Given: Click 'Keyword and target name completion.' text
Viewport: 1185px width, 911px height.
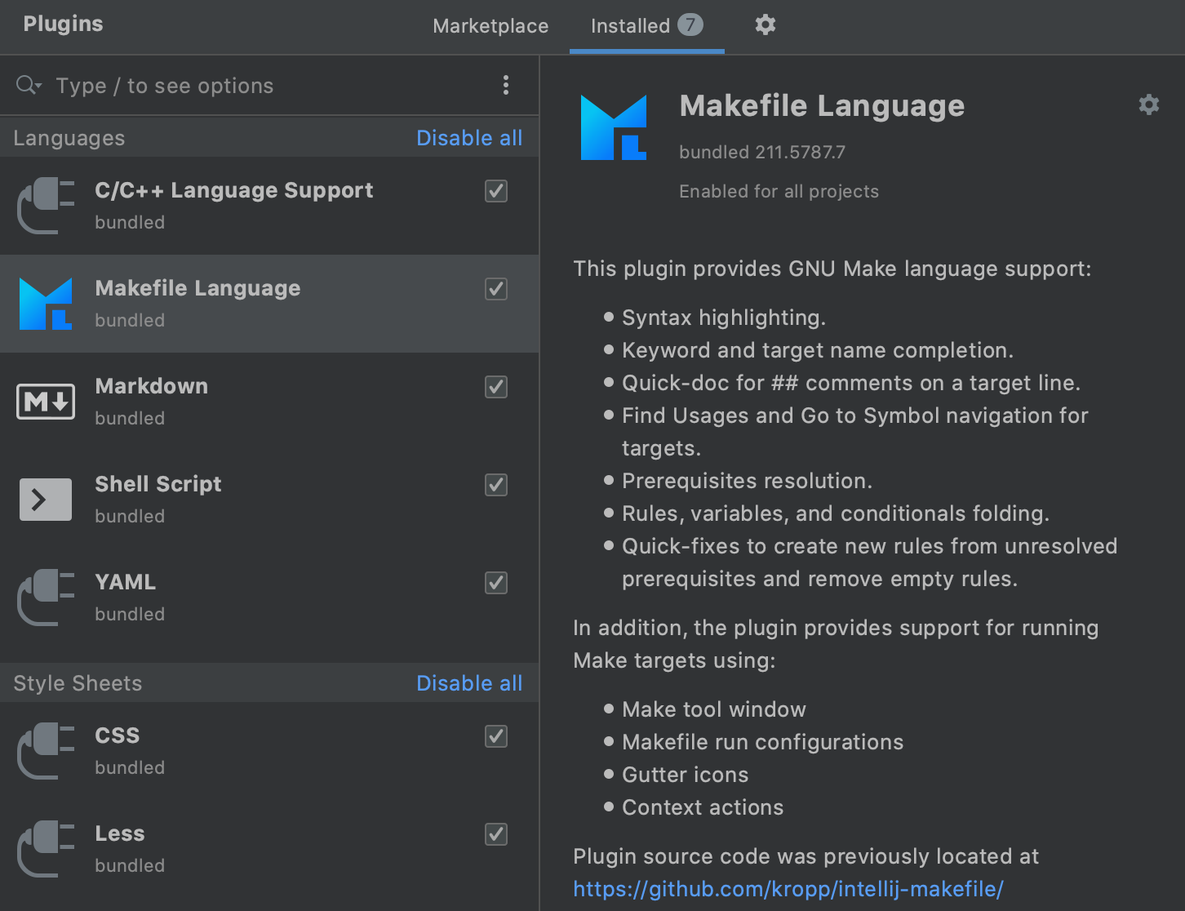Looking at the screenshot, I should click(818, 350).
